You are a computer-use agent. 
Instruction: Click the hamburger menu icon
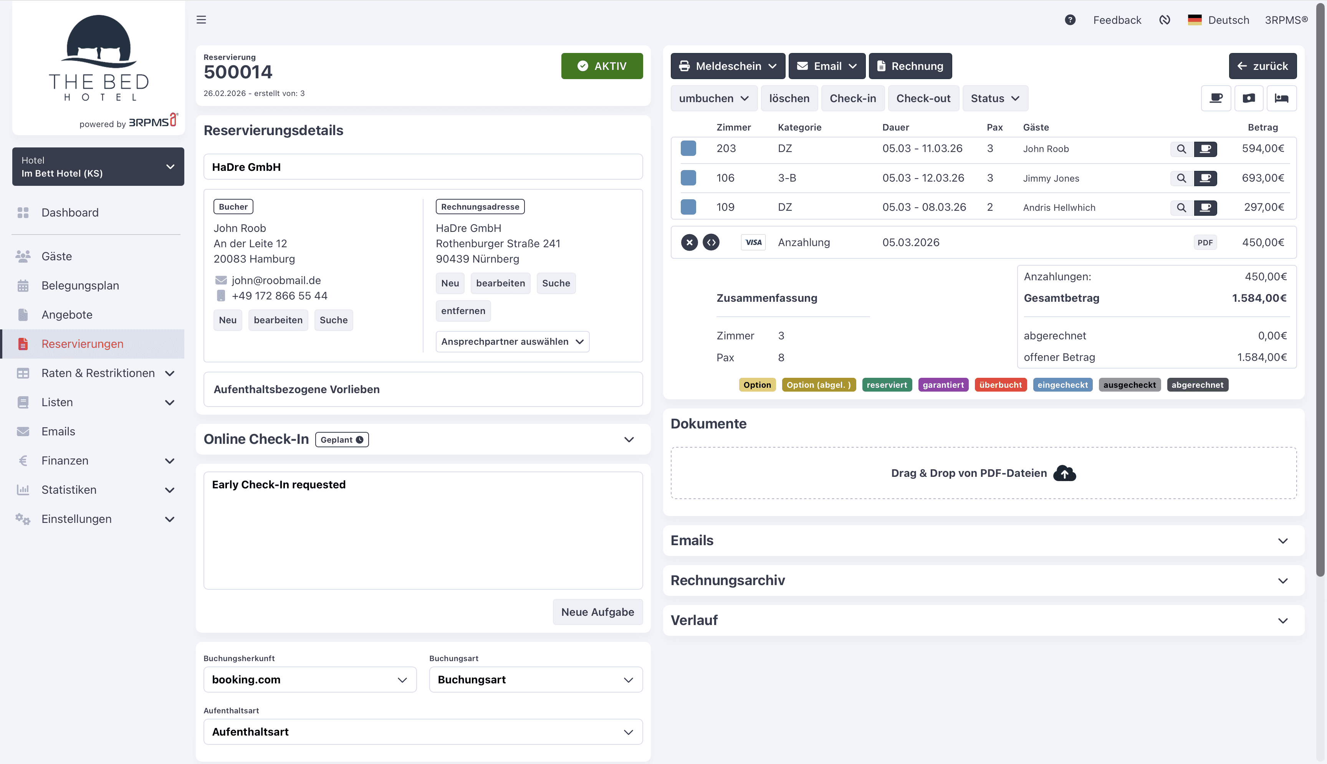click(x=201, y=20)
